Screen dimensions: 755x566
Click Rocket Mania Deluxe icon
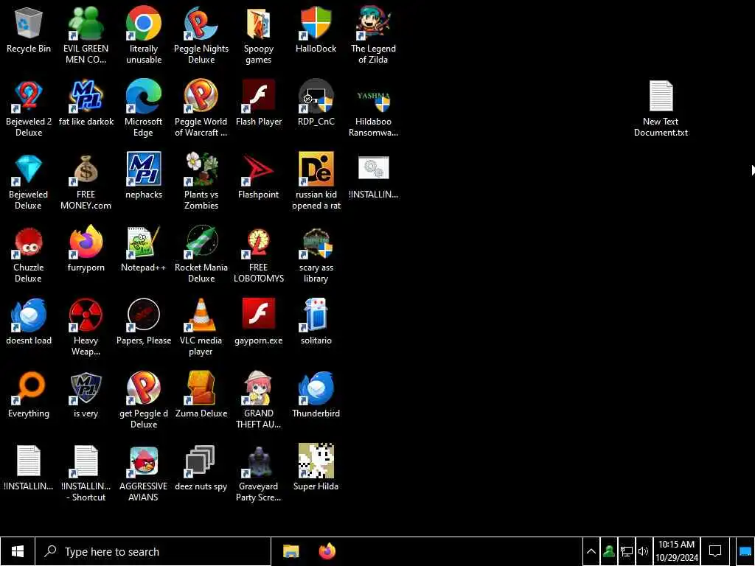pos(201,254)
